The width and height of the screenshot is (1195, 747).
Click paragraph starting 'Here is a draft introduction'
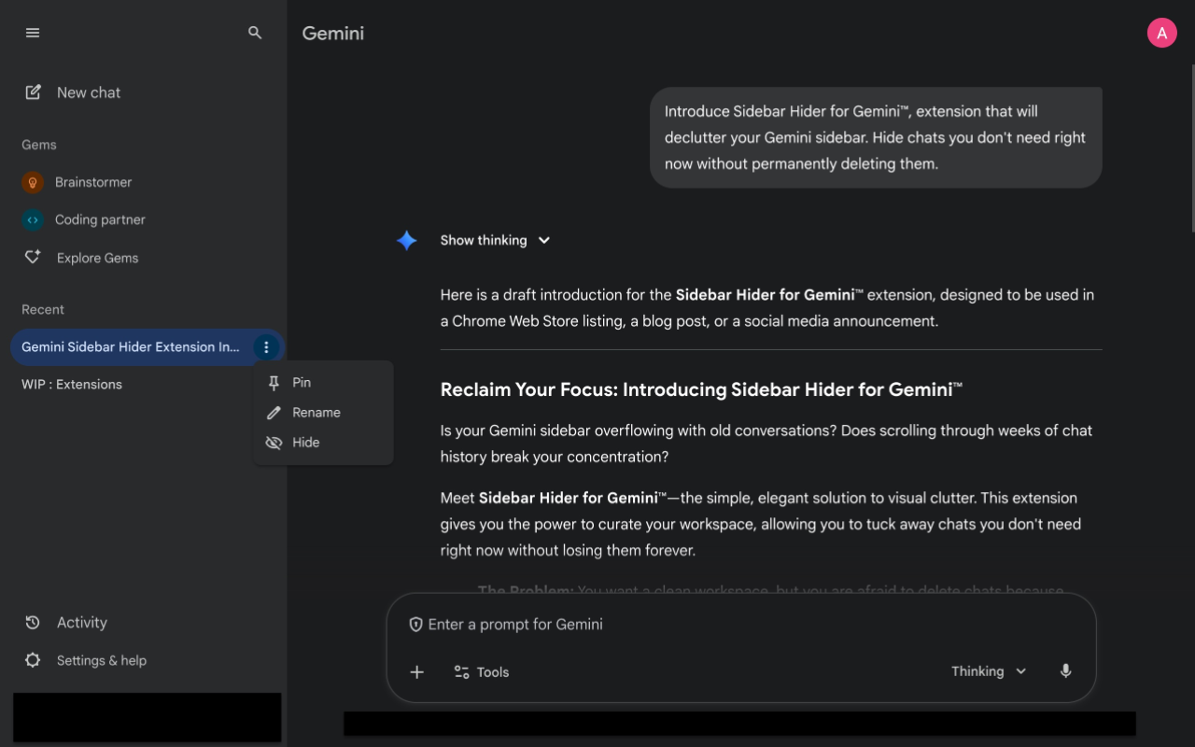point(767,308)
